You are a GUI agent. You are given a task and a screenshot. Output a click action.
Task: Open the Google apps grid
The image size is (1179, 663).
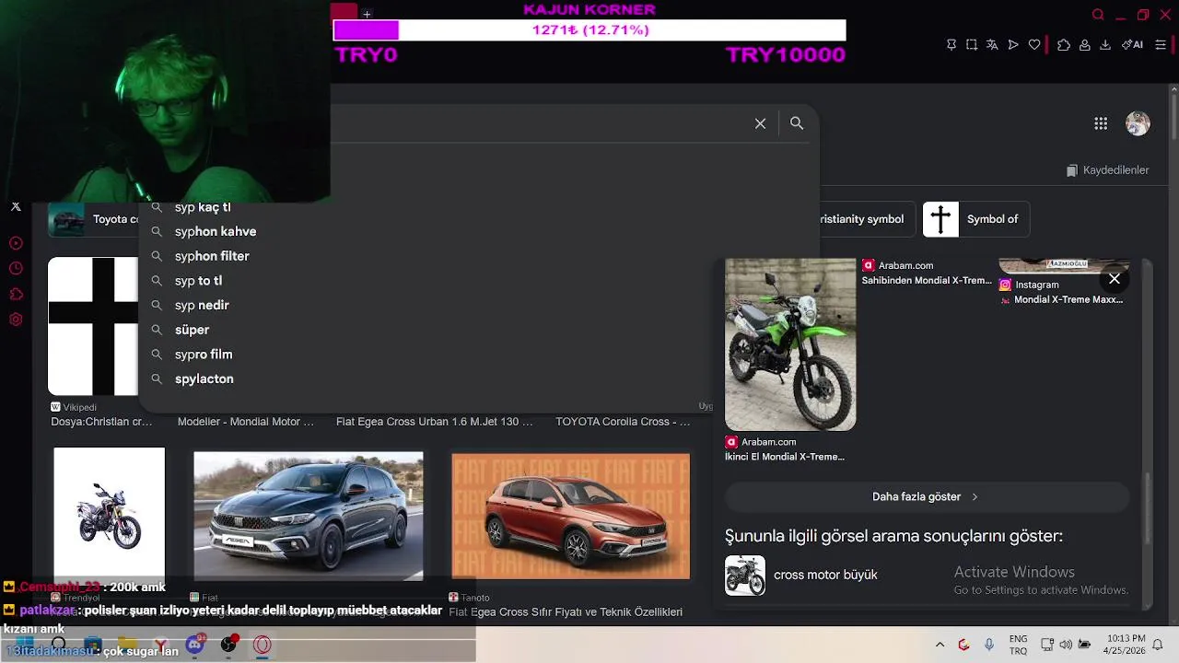tap(1101, 123)
